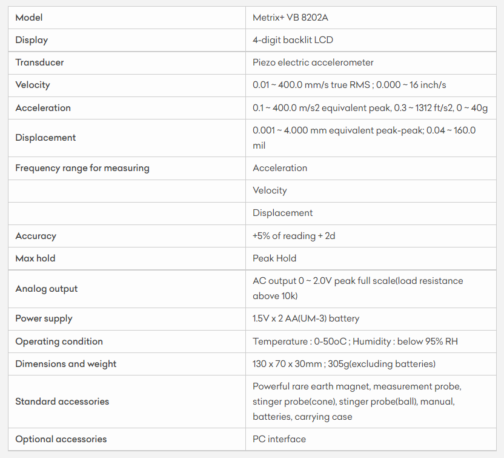Select the Displacement peak-peak range value
504x458 pixels.
tap(363, 138)
